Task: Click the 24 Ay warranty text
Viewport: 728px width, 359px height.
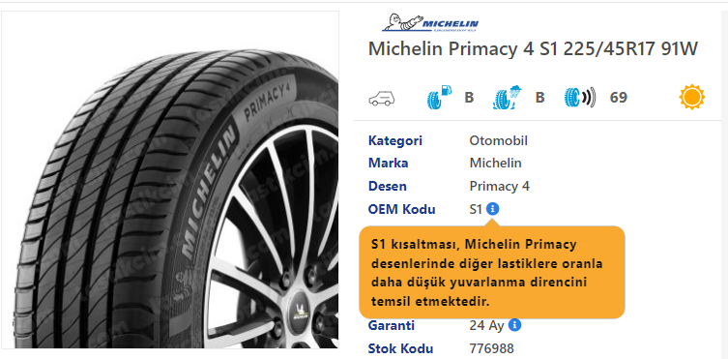Action: click(x=486, y=325)
